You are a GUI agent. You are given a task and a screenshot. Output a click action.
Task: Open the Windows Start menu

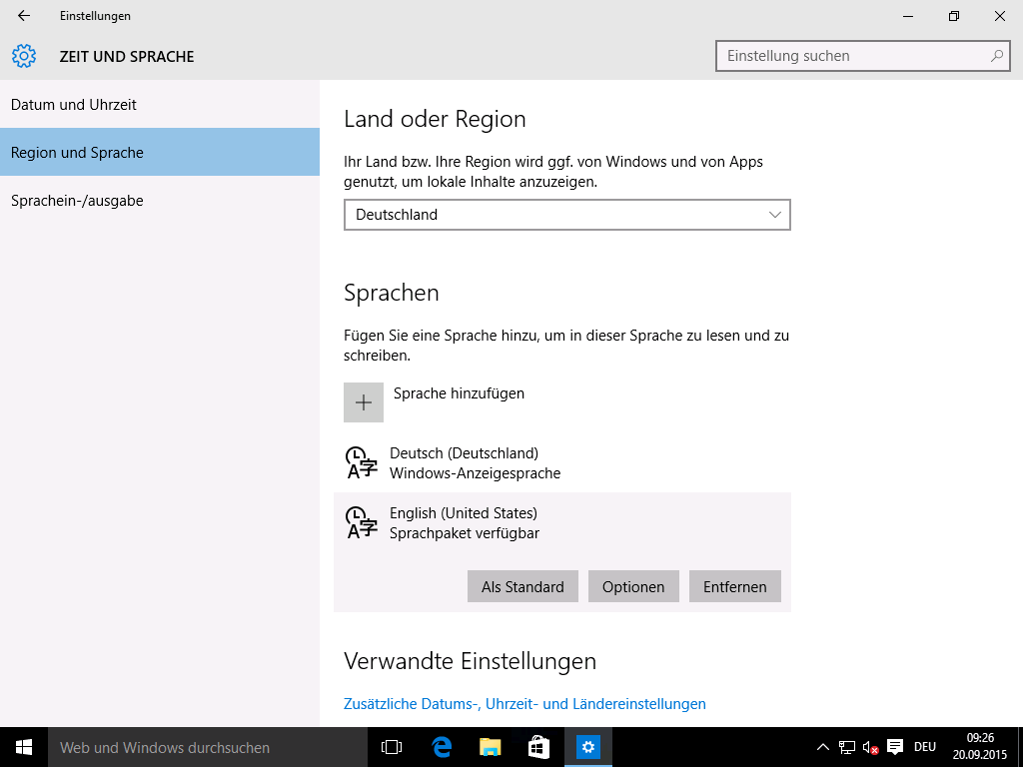pos(24,747)
